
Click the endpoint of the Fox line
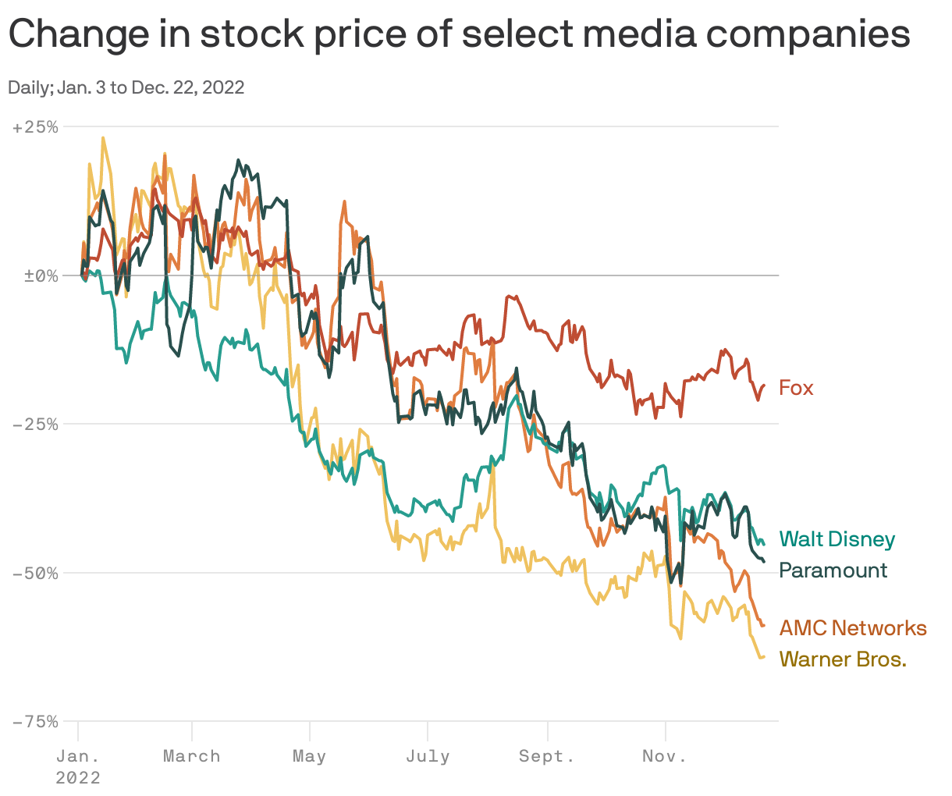(x=764, y=385)
